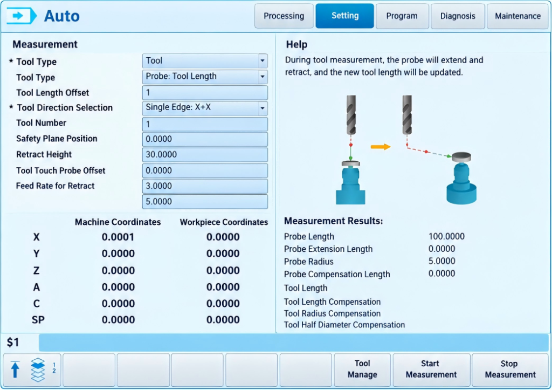Open the Tool Manage button
Screen dimensions: 552x390
(x=362, y=370)
